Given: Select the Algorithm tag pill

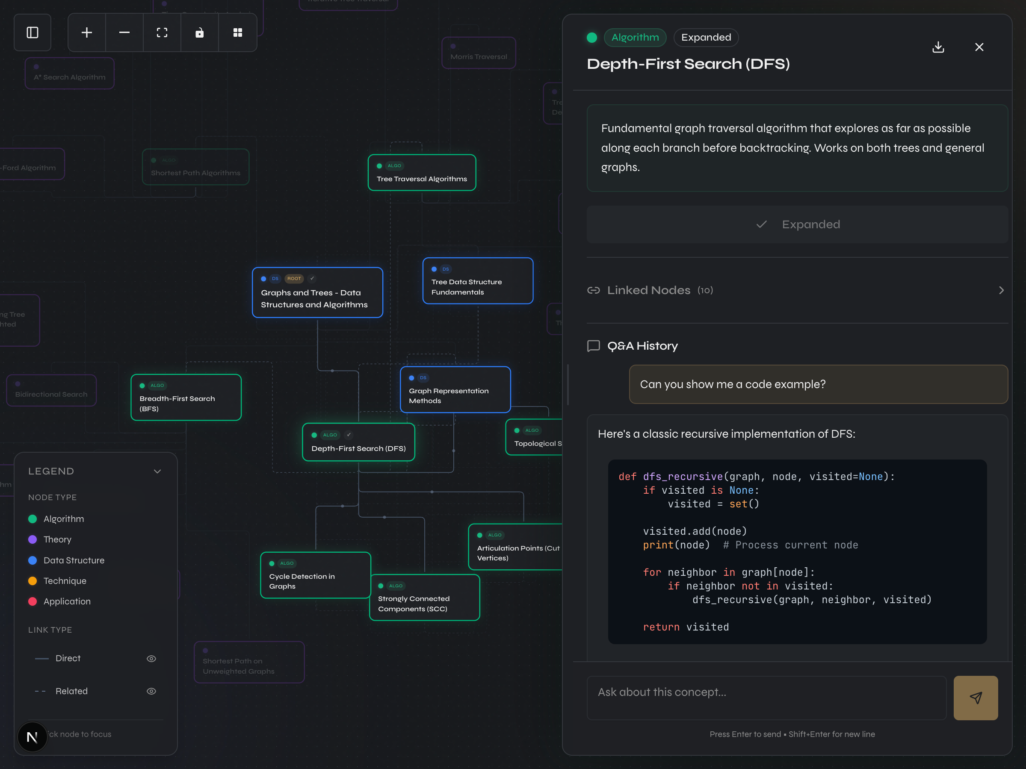Looking at the screenshot, I should coord(635,38).
